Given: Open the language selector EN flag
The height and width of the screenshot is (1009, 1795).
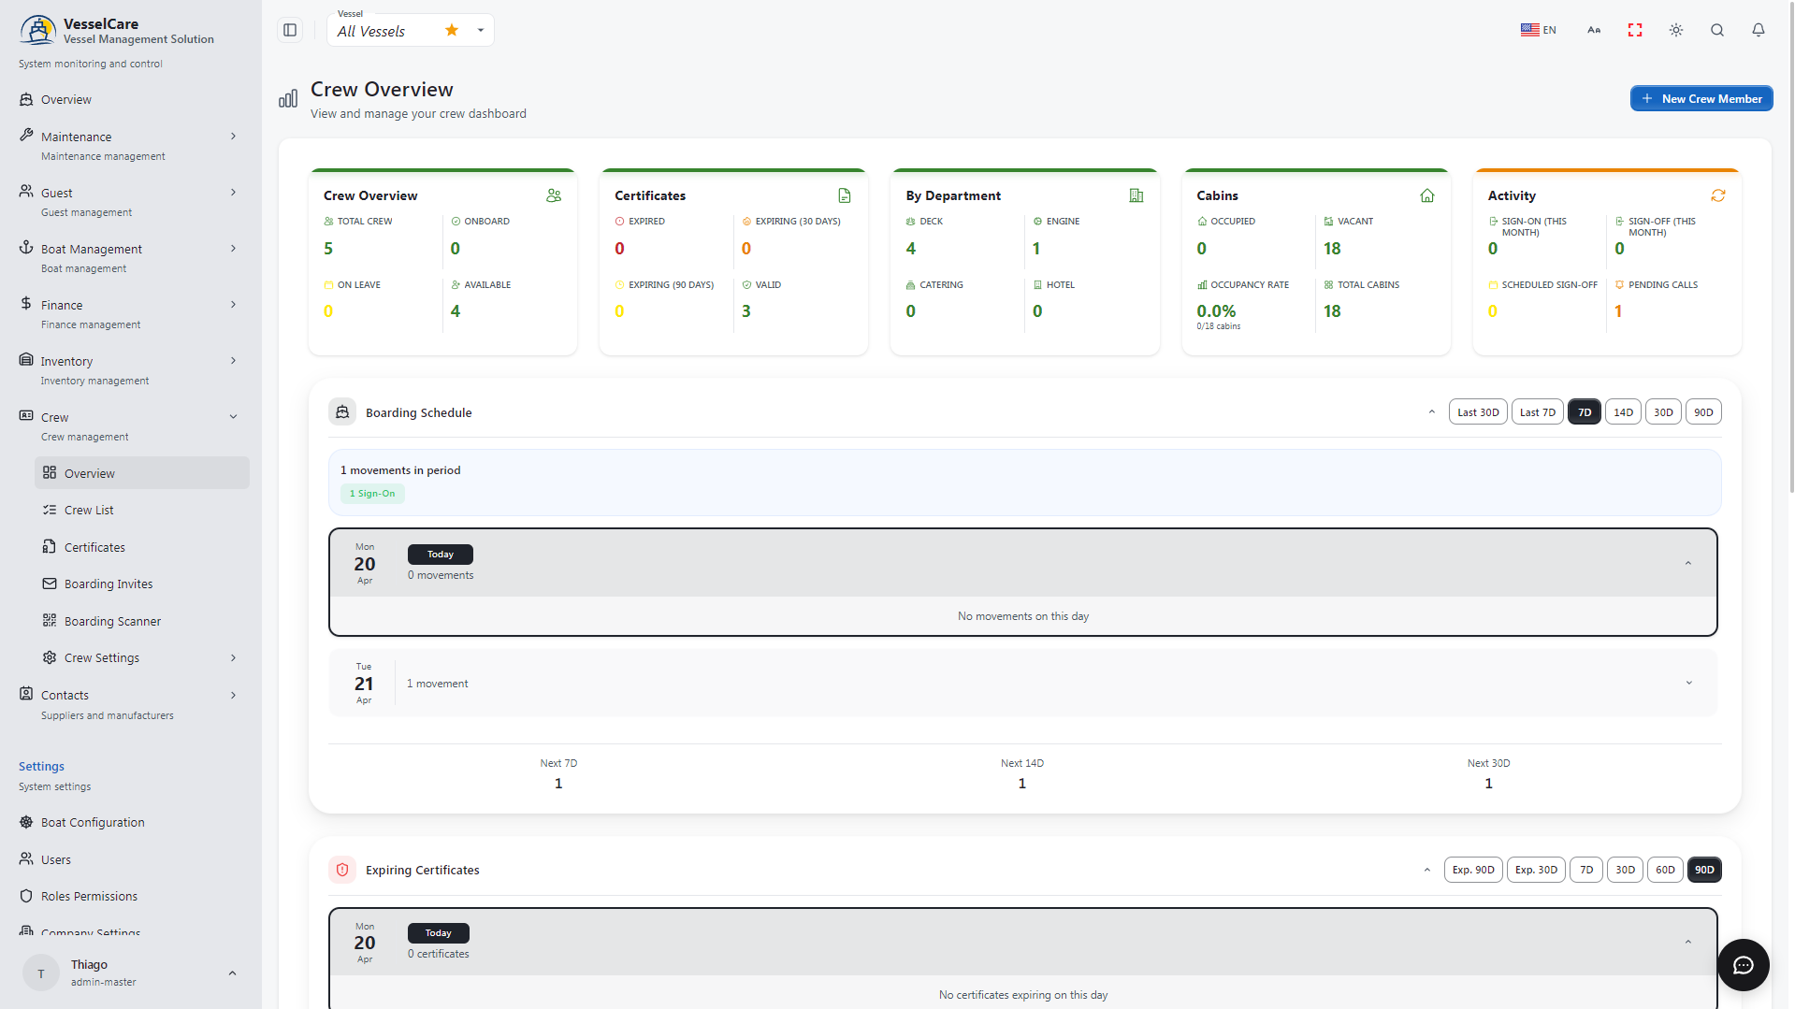Looking at the screenshot, I should [1538, 30].
